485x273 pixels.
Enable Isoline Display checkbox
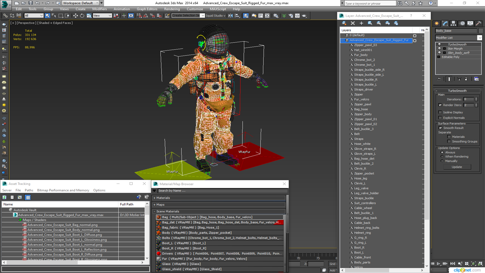440,112
